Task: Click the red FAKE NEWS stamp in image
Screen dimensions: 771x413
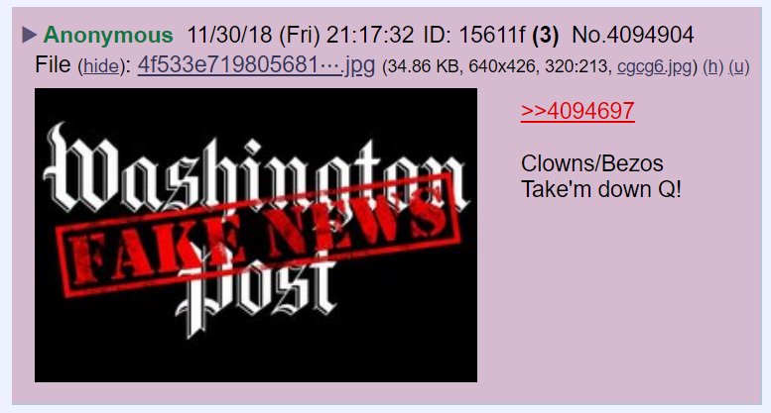Action: click(258, 236)
